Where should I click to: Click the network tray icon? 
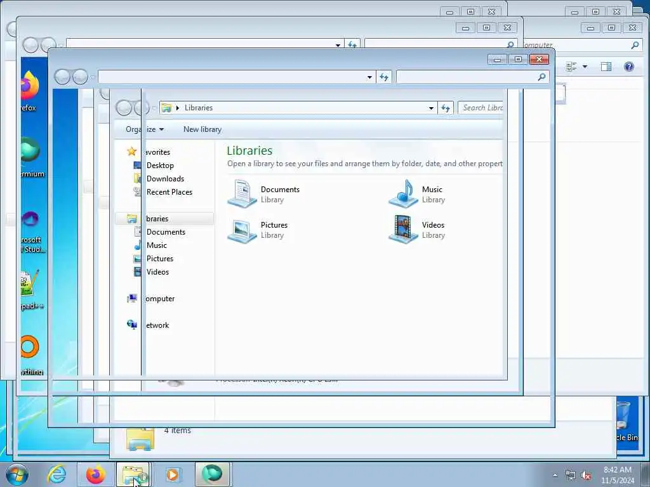pos(571,476)
